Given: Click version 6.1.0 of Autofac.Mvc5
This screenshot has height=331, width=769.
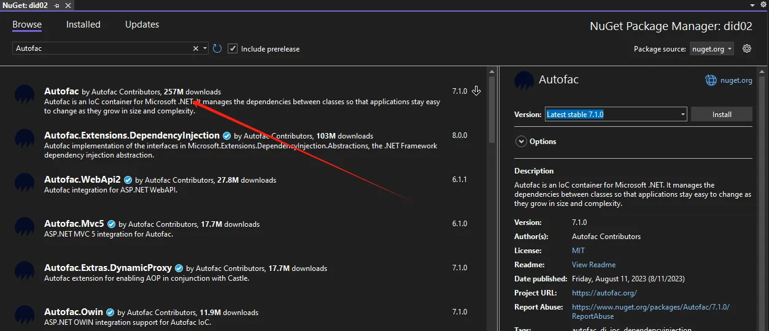Looking at the screenshot, I should pos(460,224).
